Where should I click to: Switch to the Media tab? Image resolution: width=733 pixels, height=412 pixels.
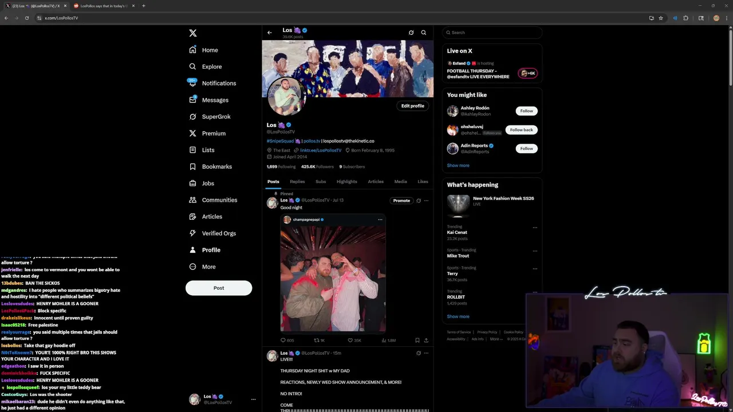point(400,181)
